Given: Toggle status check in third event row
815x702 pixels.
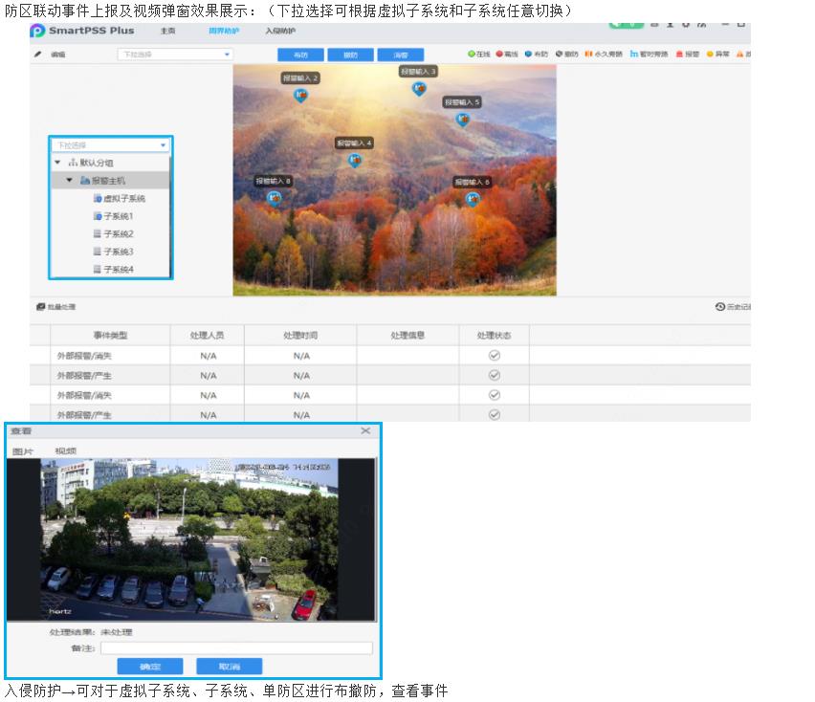Looking at the screenshot, I should [495, 394].
